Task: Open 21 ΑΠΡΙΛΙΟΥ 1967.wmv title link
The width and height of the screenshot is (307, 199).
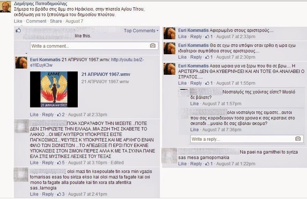Action: pyautogui.click(x=106, y=74)
